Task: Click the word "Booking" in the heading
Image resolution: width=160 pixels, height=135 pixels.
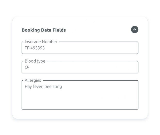Action: (31, 30)
